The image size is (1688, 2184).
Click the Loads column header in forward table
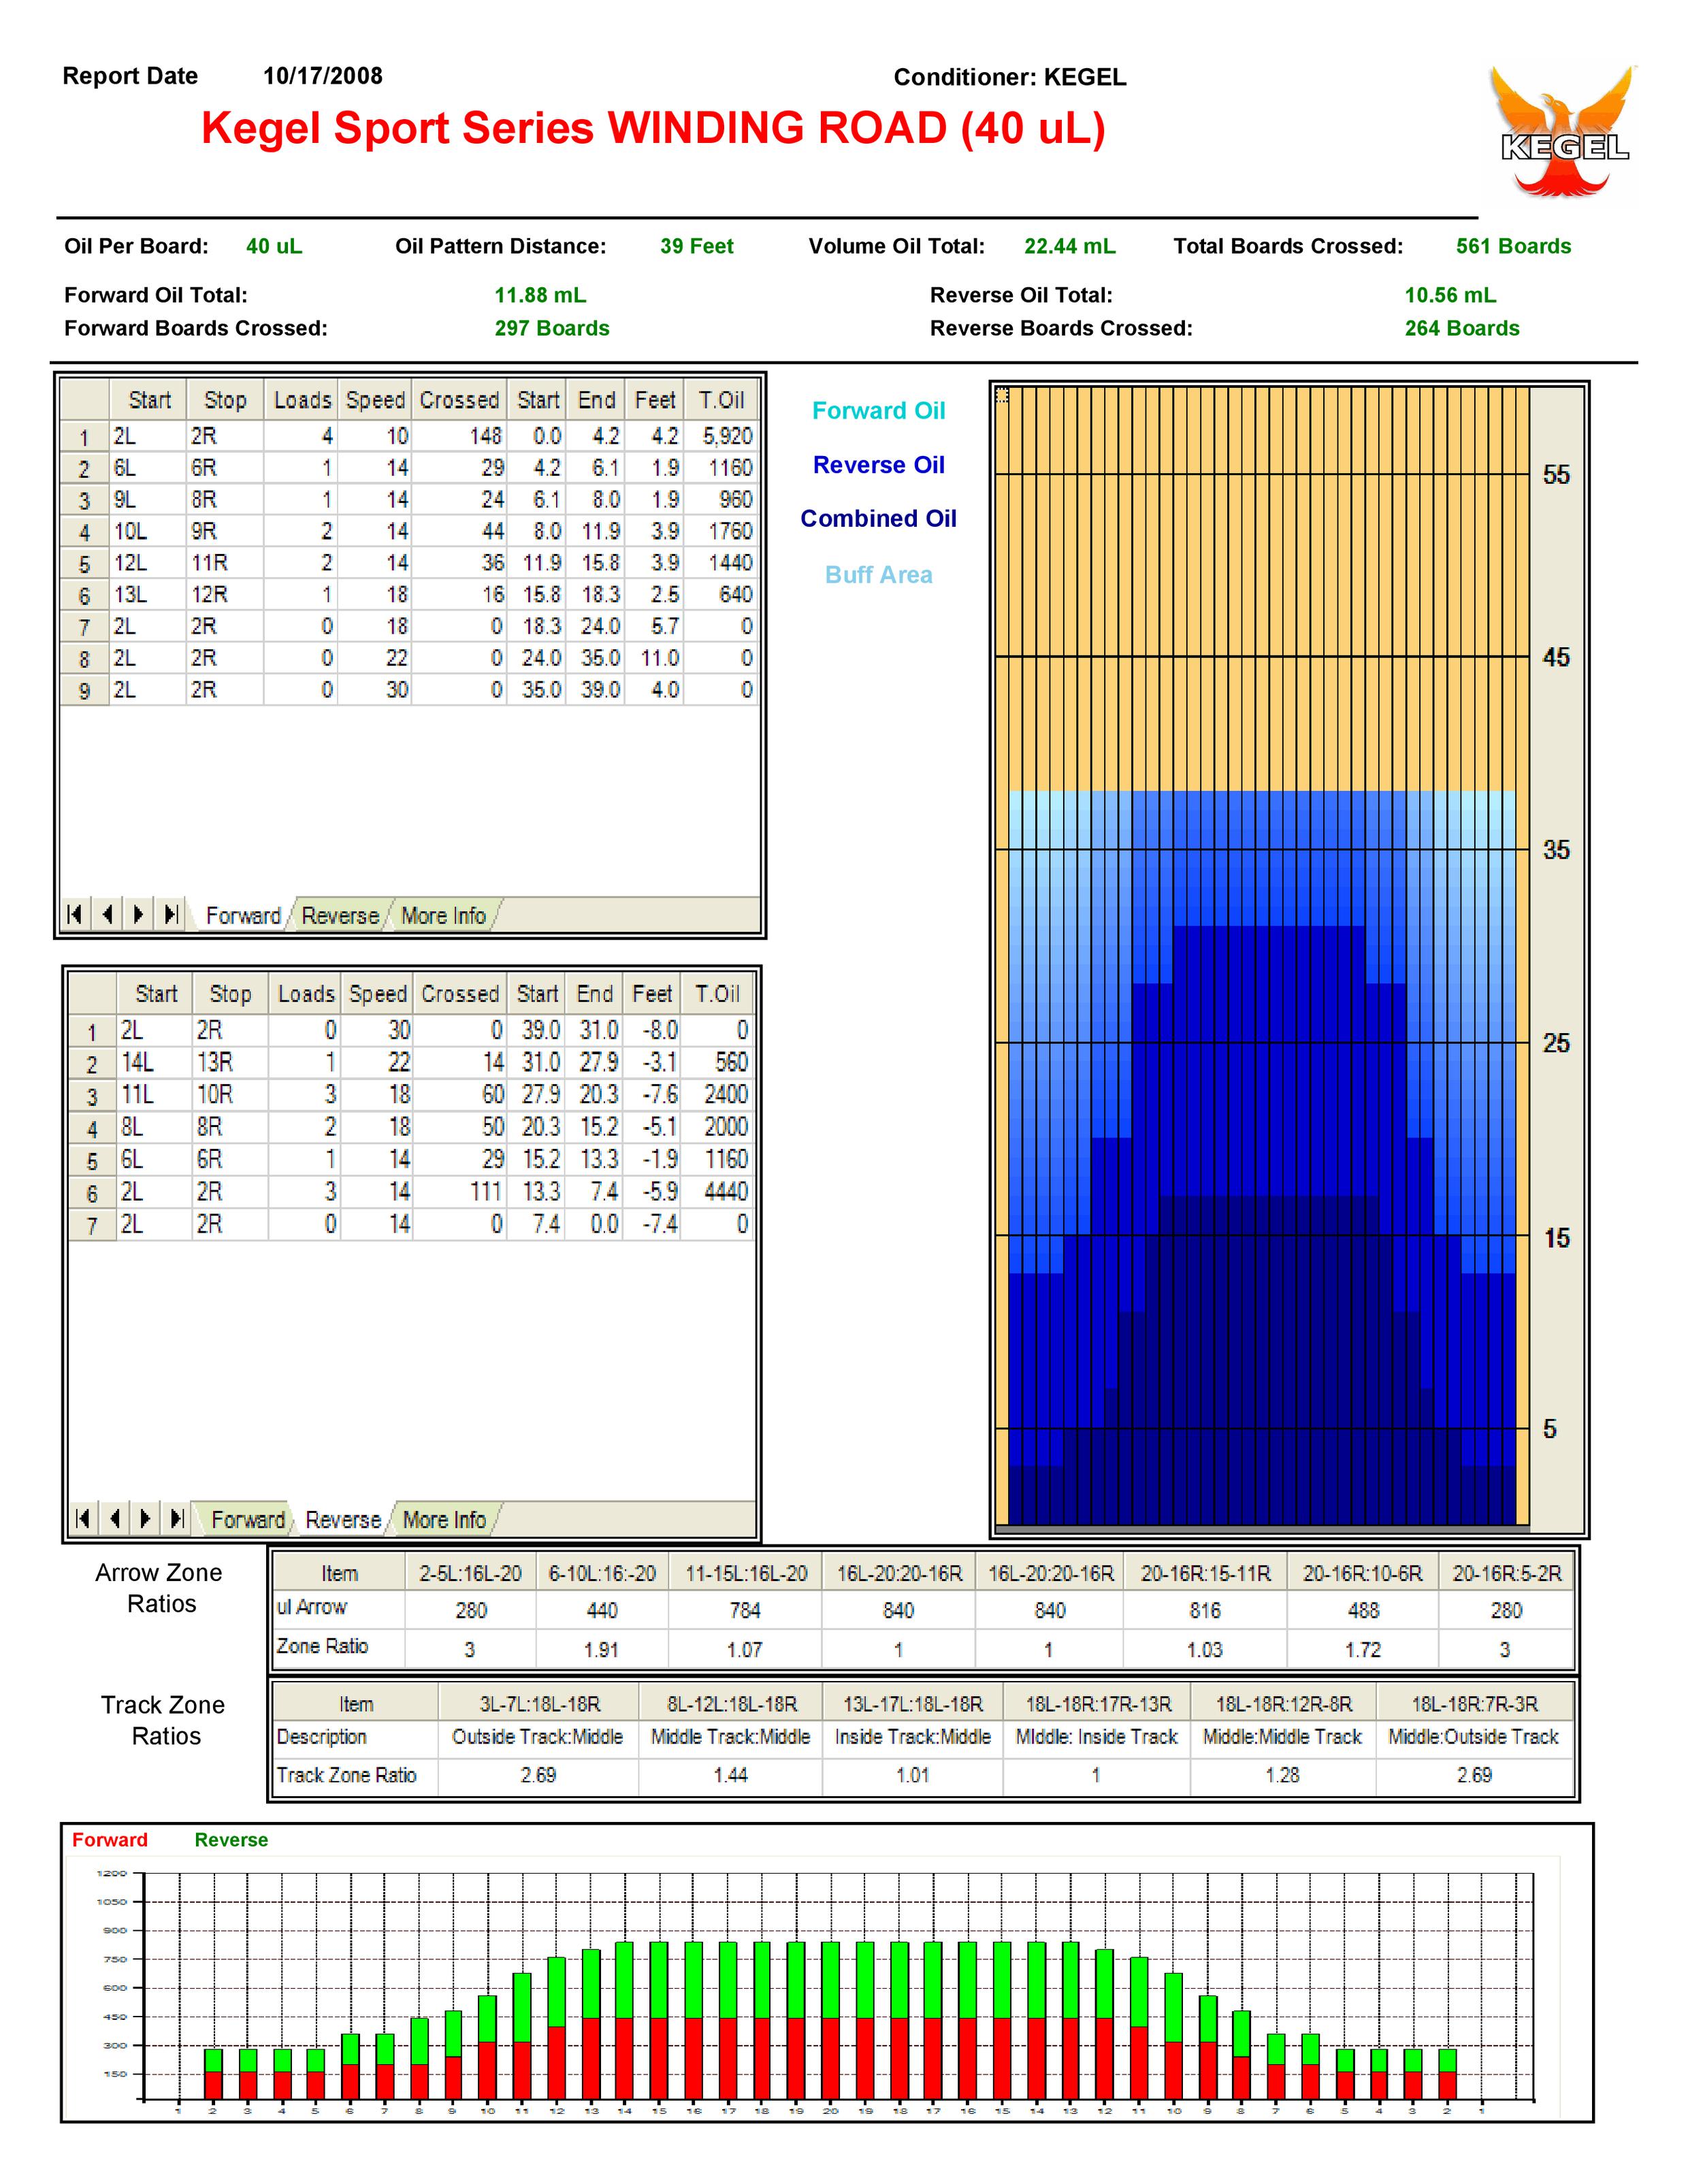[x=302, y=400]
